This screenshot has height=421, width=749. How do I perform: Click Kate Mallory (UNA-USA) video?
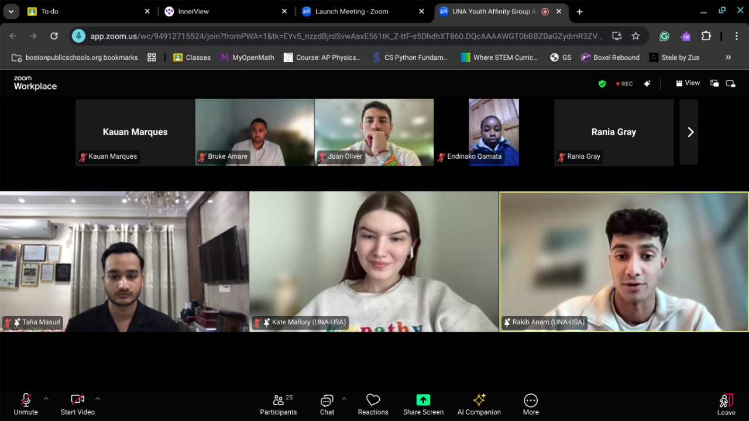click(x=374, y=262)
